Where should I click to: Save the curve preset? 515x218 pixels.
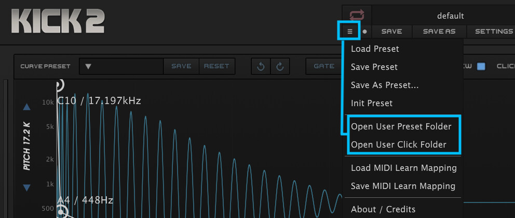(181, 66)
